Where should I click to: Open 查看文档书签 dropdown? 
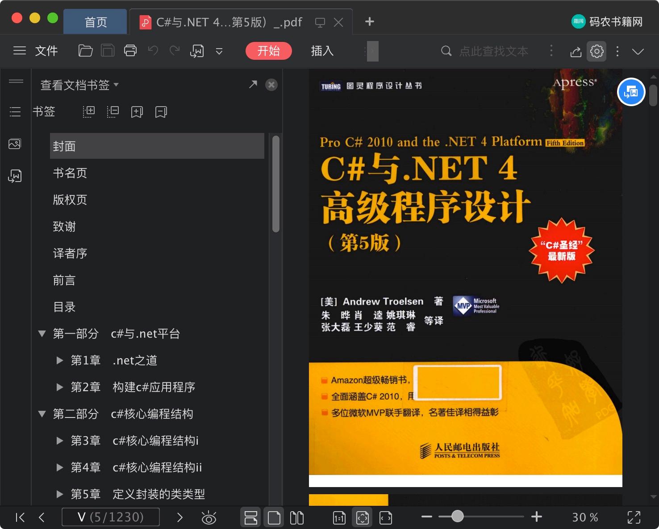coord(79,85)
